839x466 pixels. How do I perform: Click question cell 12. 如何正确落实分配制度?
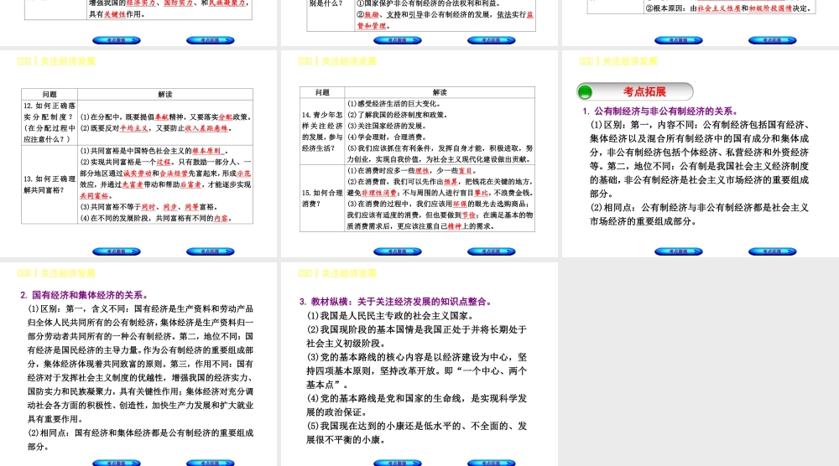[50, 122]
